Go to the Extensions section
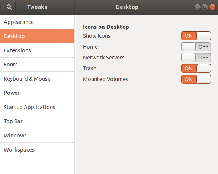The image size is (218, 174). point(38,50)
